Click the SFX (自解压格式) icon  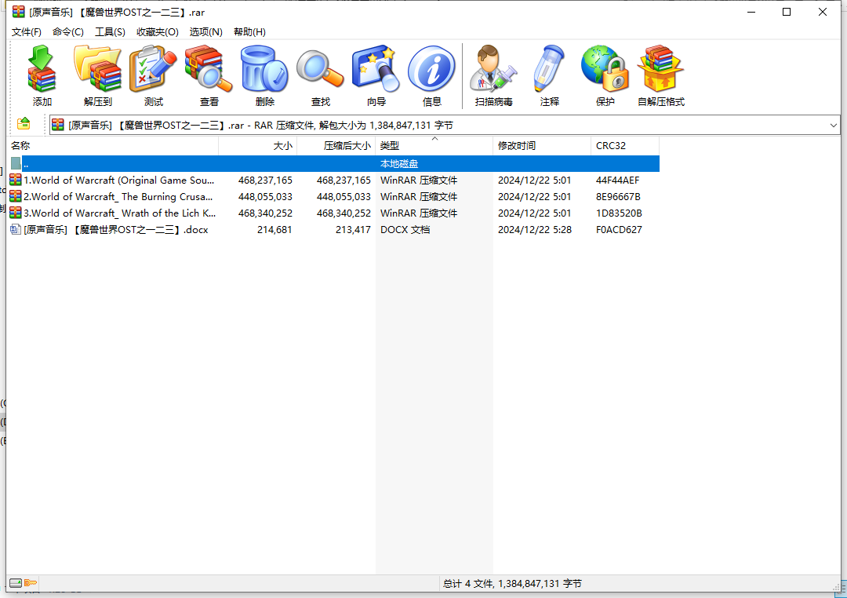(661, 76)
